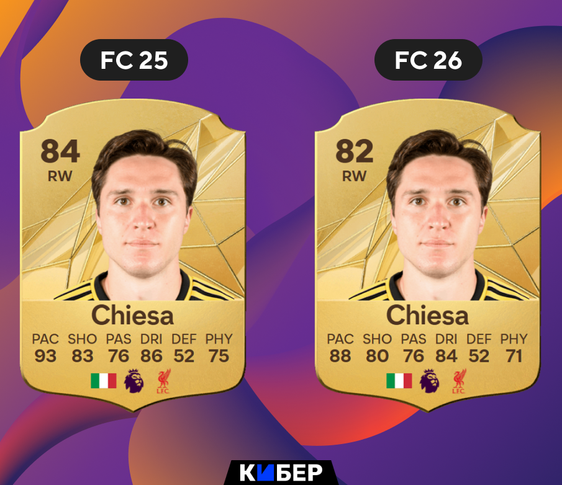Click the Liverpool LFC crest on FC 26 card
This screenshot has width=562, height=485.
click(x=459, y=381)
